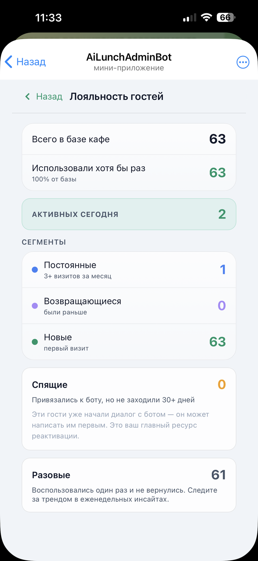Tap the cellular signal bars icon
The height and width of the screenshot is (561, 258).
point(190,17)
